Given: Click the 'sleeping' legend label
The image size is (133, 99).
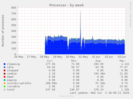Looking at the screenshot, I should point(13,64).
